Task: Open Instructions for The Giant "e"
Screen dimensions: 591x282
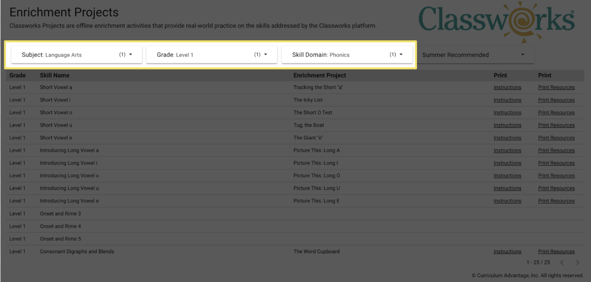Action: [x=507, y=138]
